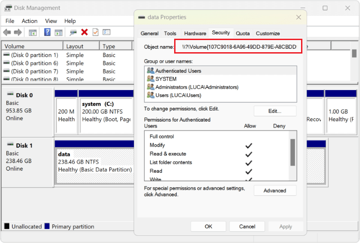Click the Disk 0 drive icon in graphical view
Image resolution: width=360 pixels, height=243 pixels.
(x=10, y=94)
